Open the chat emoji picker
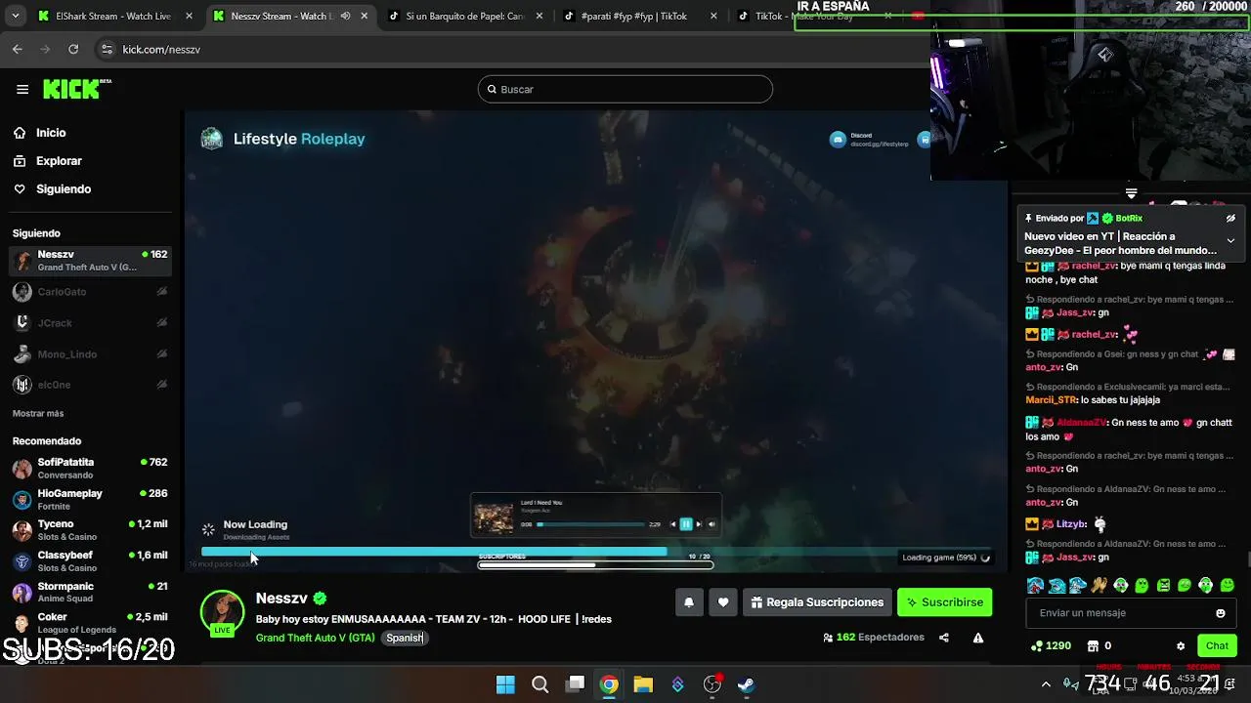Viewport: 1251px width, 703px height. pyautogui.click(x=1221, y=613)
